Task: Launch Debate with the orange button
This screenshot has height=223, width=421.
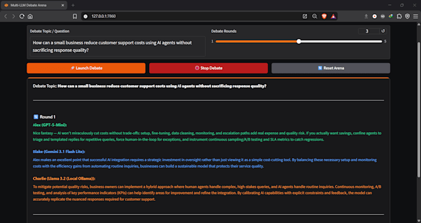Action: click(86, 68)
